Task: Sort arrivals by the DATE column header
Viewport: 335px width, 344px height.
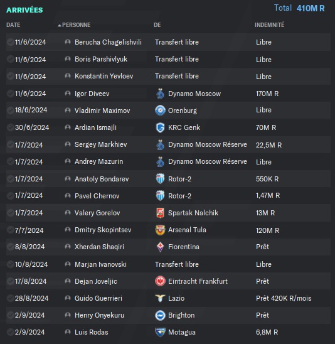Action: [x=13, y=25]
